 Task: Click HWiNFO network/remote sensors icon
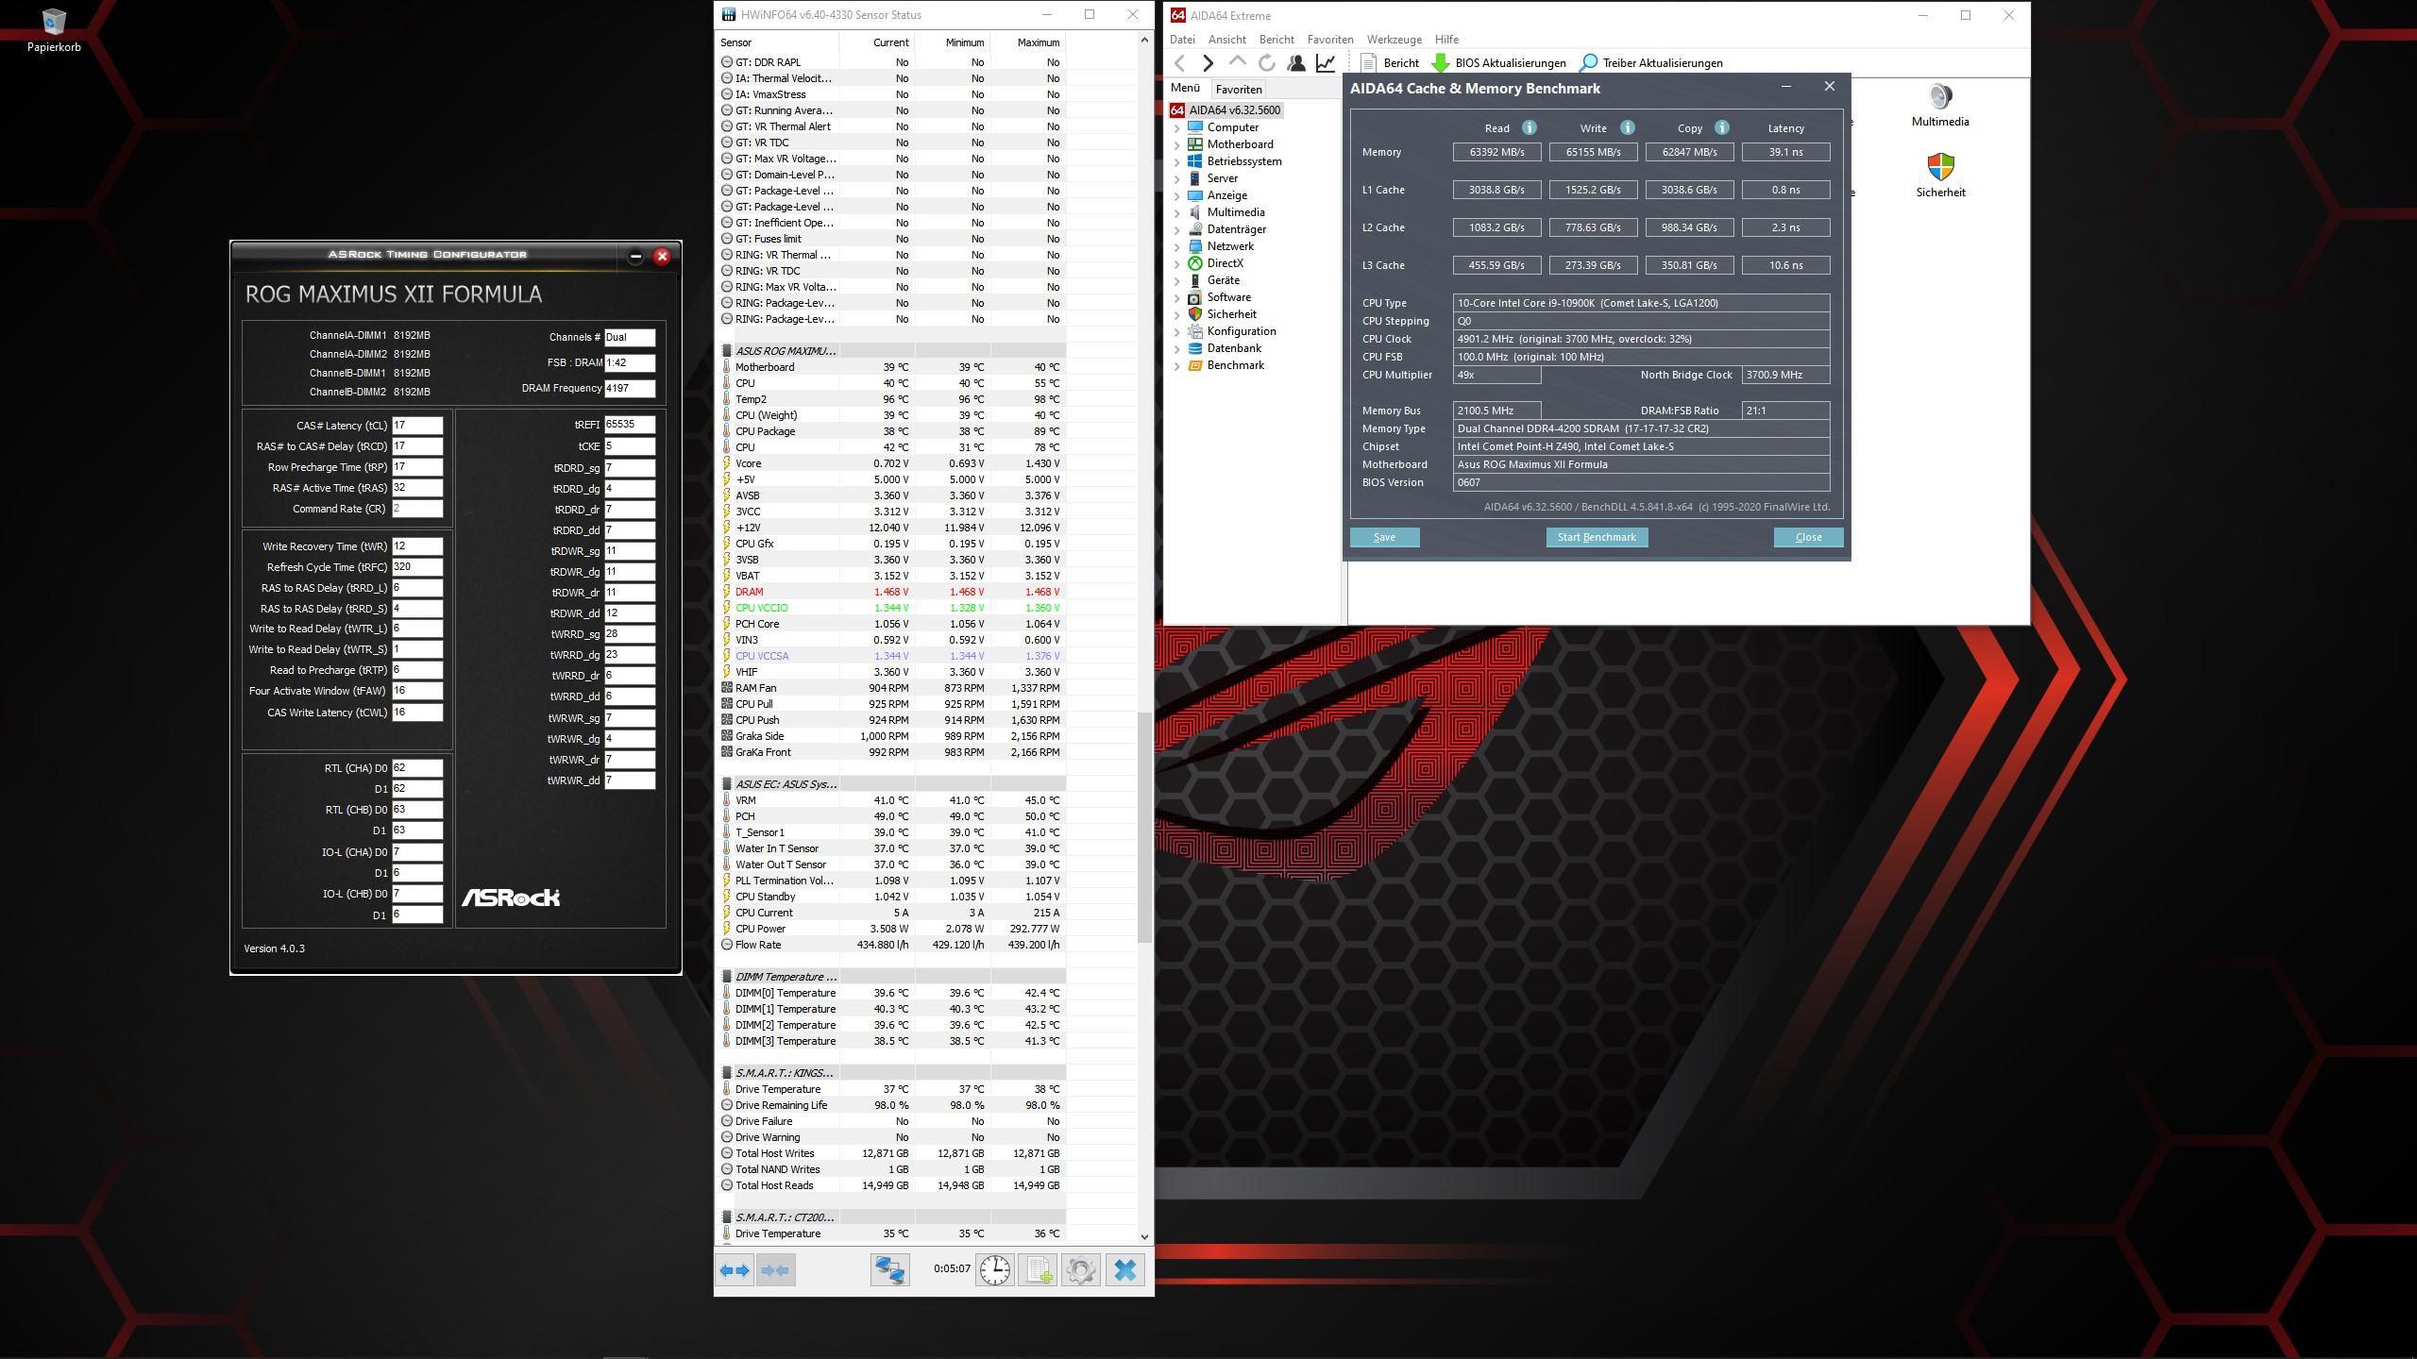tap(889, 1270)
